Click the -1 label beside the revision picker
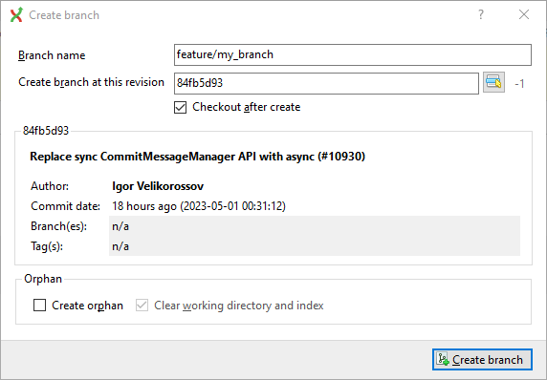Image resolution: width=547 pixels, height=380 pixels. click(x=520, y=84)
